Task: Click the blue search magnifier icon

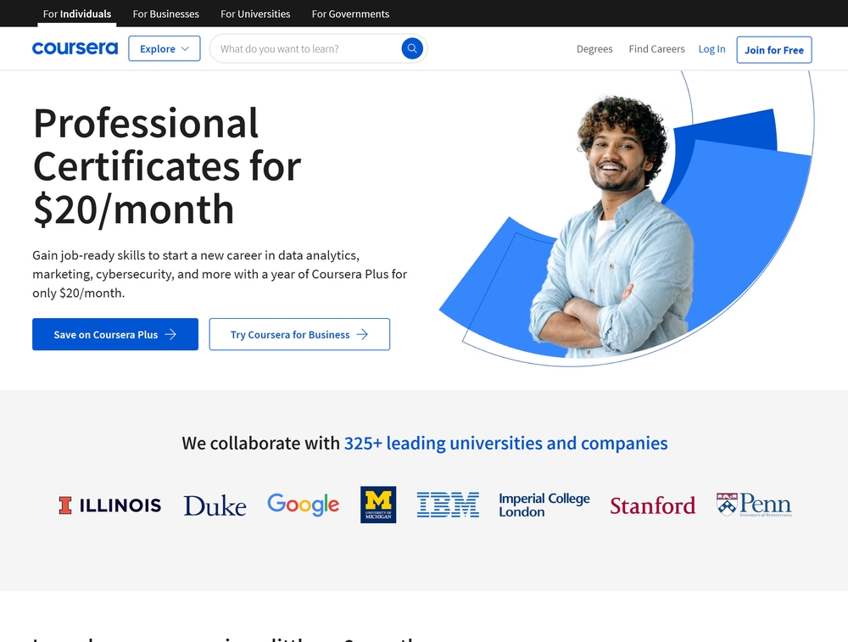Action: 411,48
